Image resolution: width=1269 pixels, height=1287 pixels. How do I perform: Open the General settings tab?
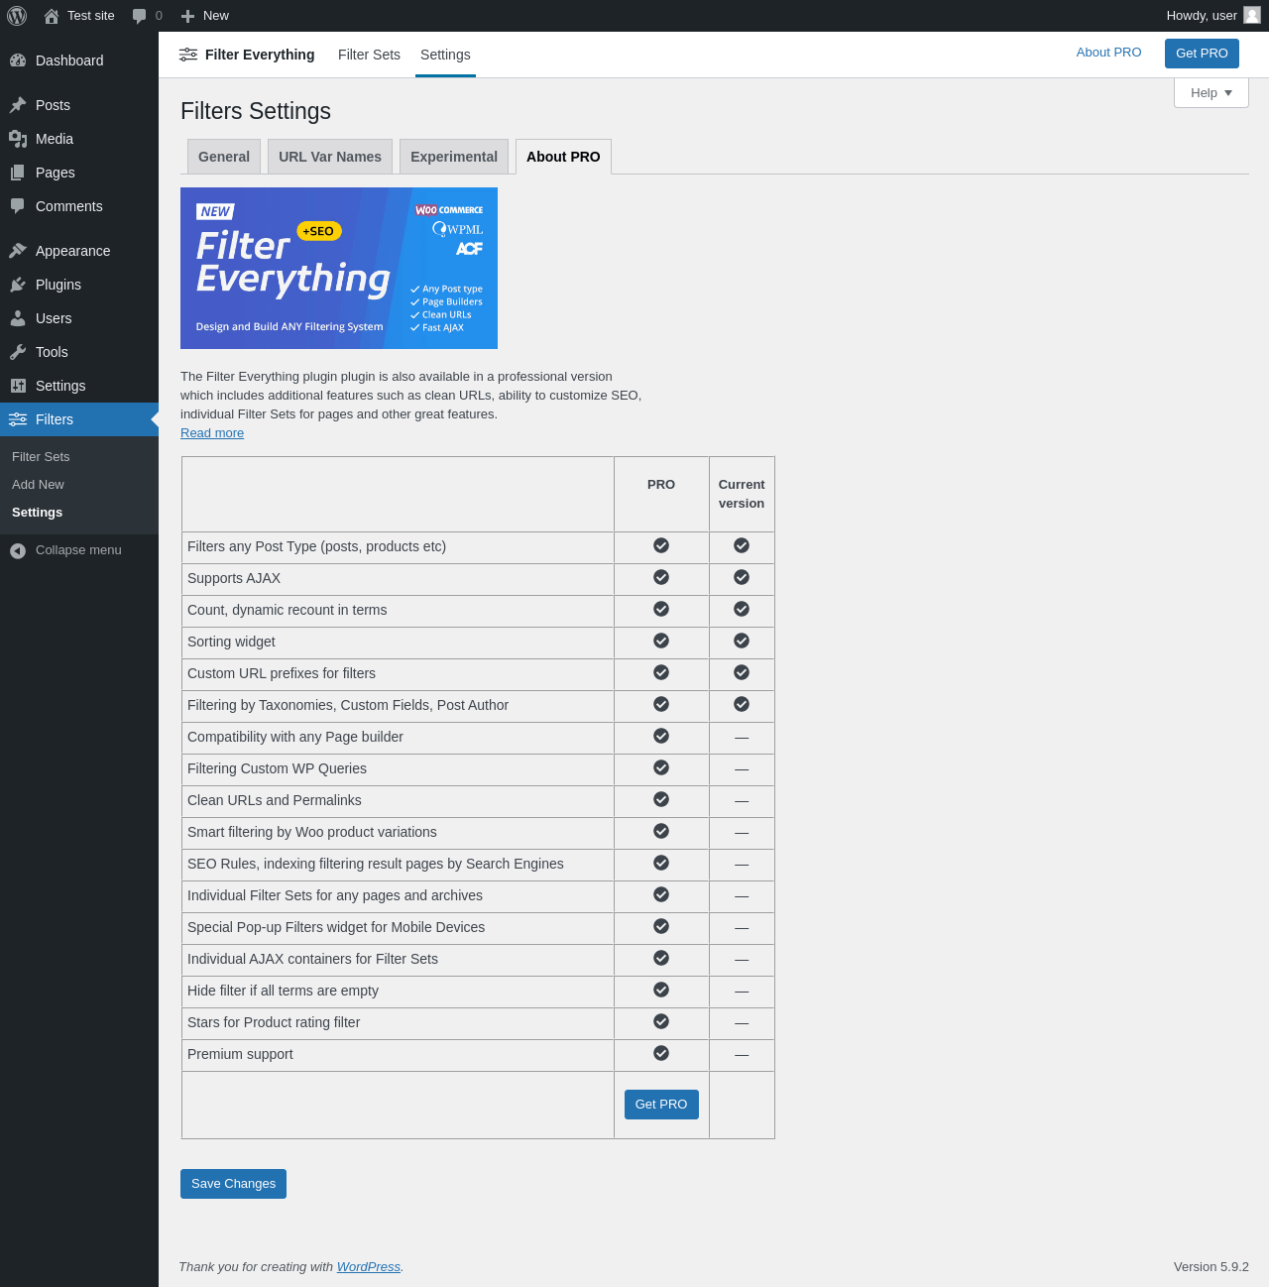[x=224, y=157]
